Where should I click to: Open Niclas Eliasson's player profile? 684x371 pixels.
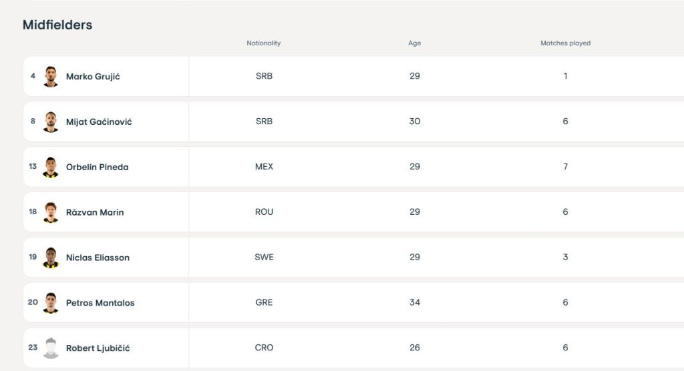[x=98, y=258]
